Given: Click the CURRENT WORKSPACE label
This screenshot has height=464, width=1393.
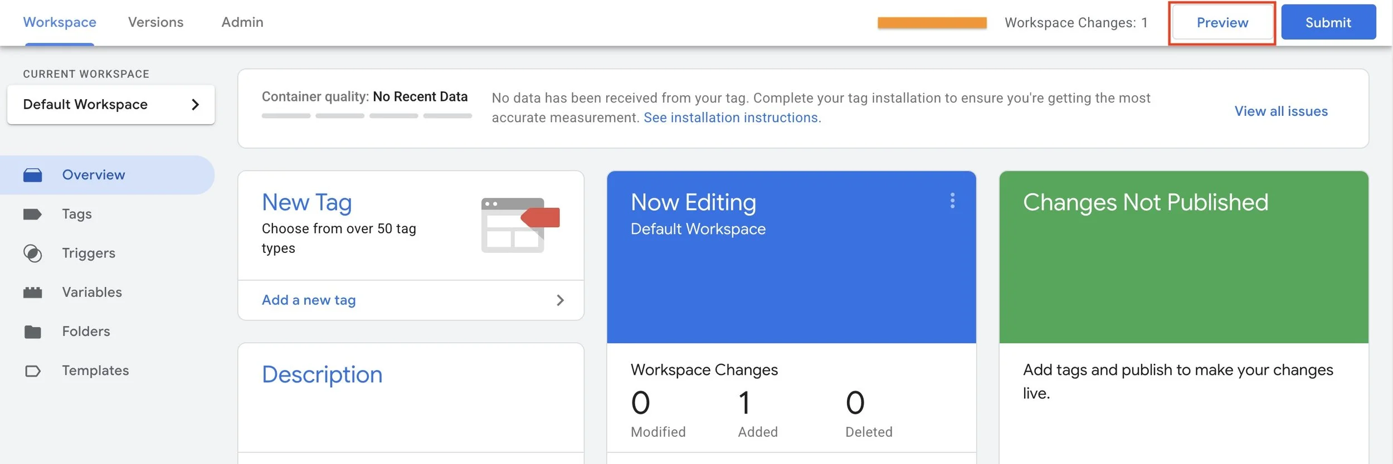Looking at the screenshot, I should coord(86,74).
